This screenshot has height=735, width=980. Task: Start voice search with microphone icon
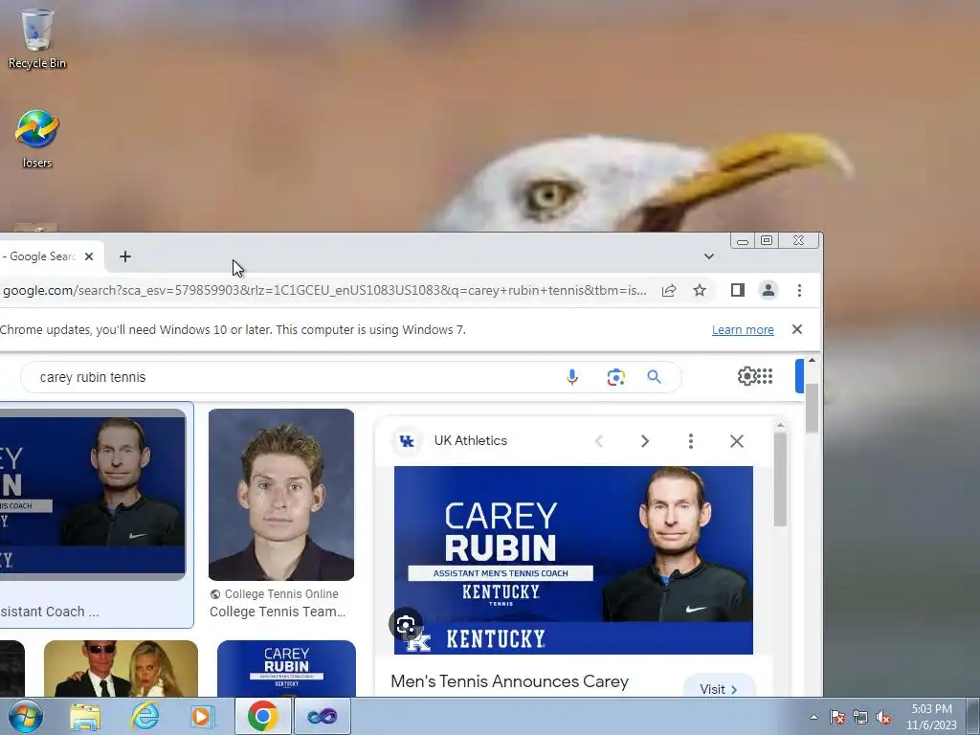(572, 377)
